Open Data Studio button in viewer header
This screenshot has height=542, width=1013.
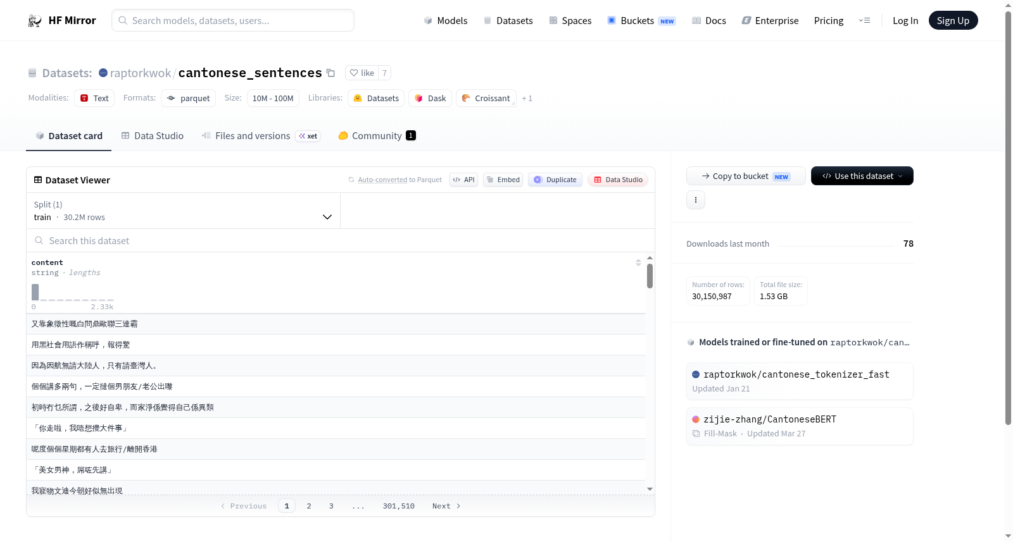click(x=618, y=180)
